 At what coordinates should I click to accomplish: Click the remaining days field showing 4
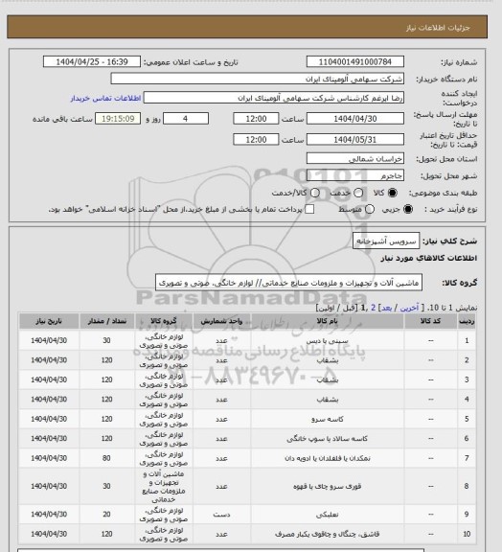tap(186, 119)
